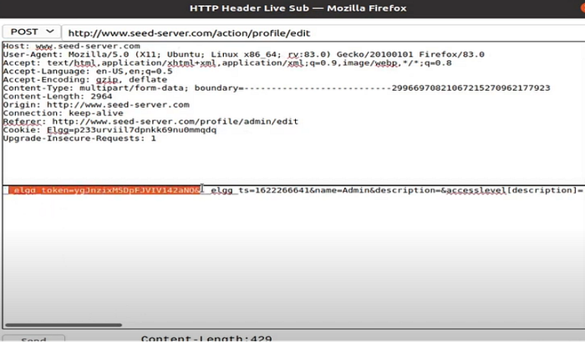Click the User-Agent header line

244,55
